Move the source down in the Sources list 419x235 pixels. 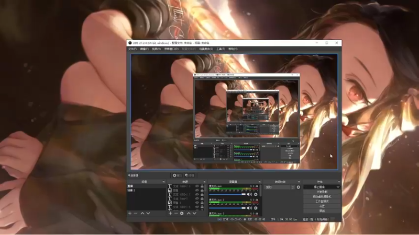click(194, 213)
